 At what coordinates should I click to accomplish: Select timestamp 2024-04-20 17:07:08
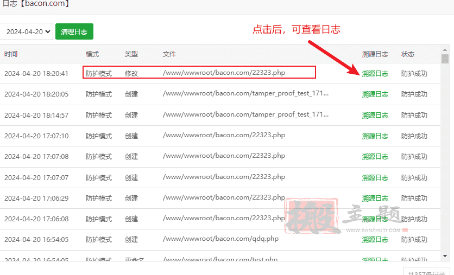[x=36, y=156]
